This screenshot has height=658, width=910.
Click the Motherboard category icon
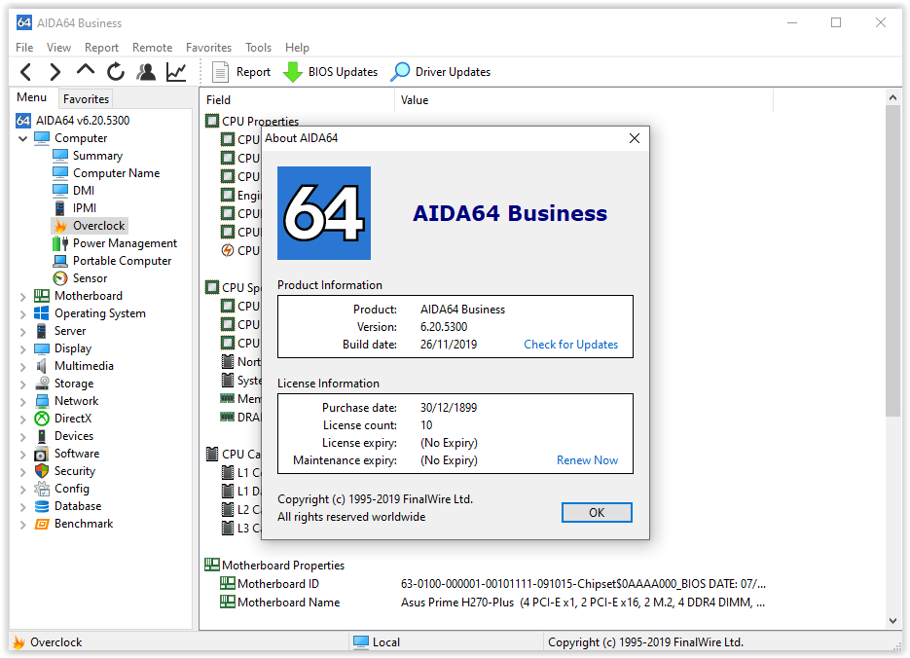[x=42, y=296]
